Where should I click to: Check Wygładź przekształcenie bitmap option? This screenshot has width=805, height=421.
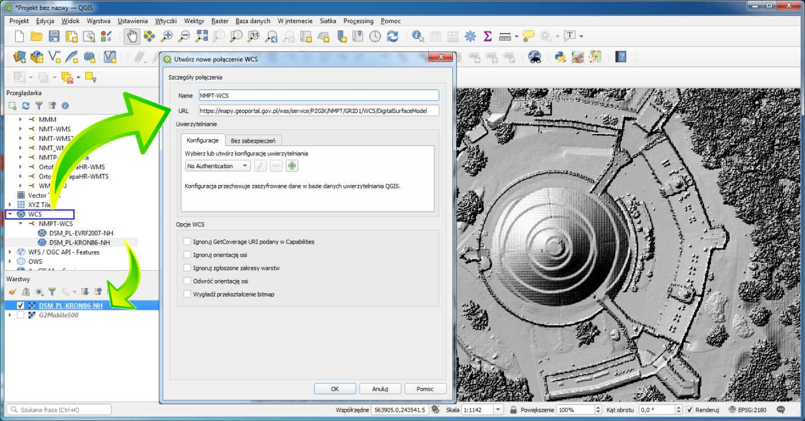pos(187,294)
